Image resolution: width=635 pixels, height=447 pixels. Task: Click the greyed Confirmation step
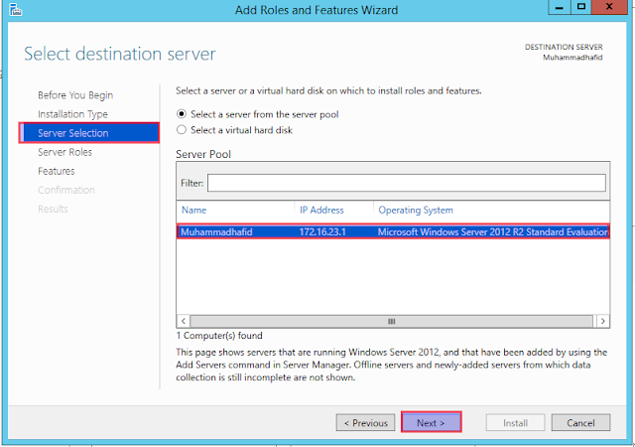pyautogui.click(x=66, y=190)
